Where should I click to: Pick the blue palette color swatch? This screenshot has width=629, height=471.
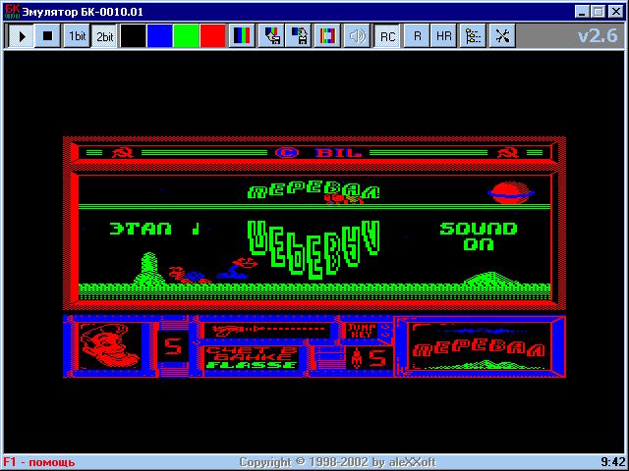point(159,36)
